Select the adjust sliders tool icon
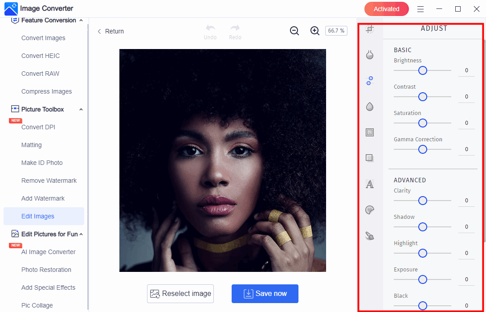Screen dimensions: 486x312 [x=369, y=81]
